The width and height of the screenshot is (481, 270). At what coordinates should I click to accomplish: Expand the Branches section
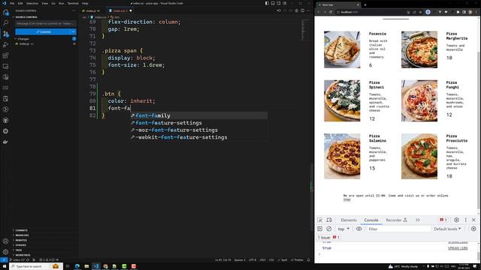coord(22,235)
